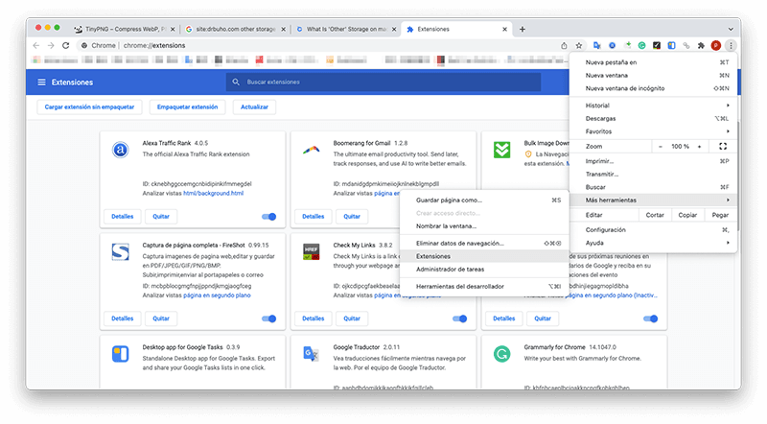Click the Alexa Traffic Rank card icon

tap(121, 150)
